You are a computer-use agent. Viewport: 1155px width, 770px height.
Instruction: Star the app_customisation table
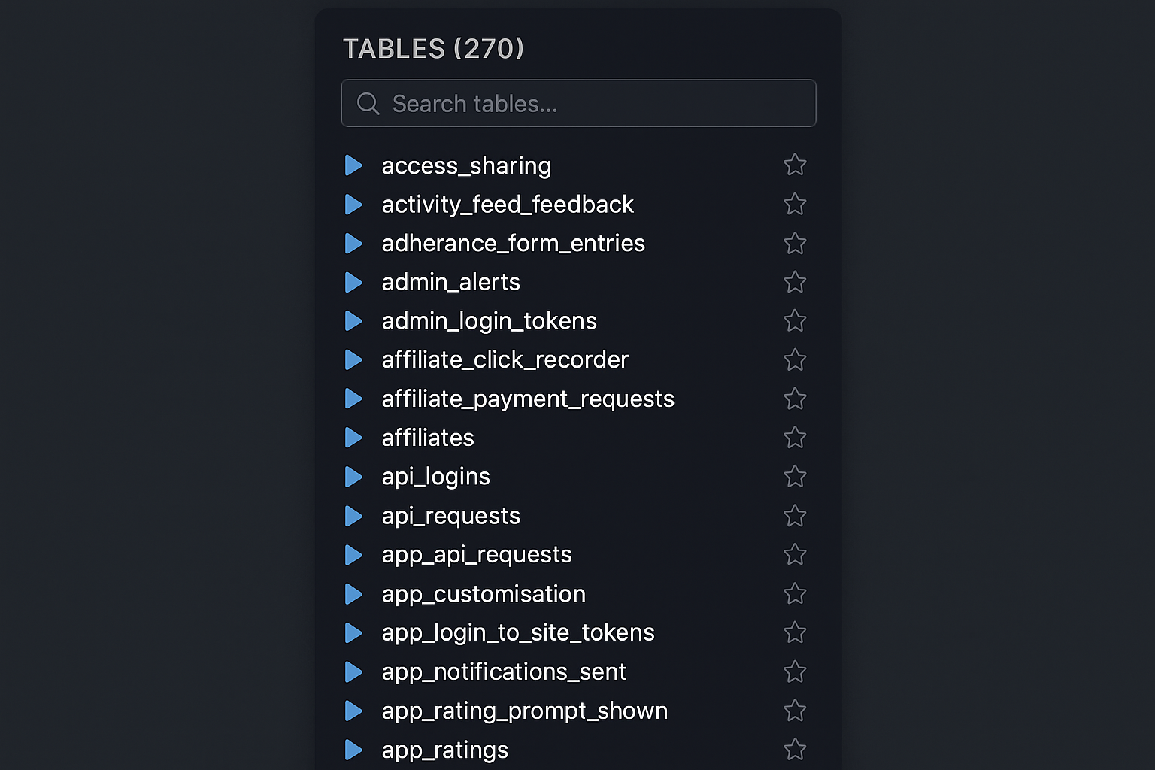[x=795, y=593]
